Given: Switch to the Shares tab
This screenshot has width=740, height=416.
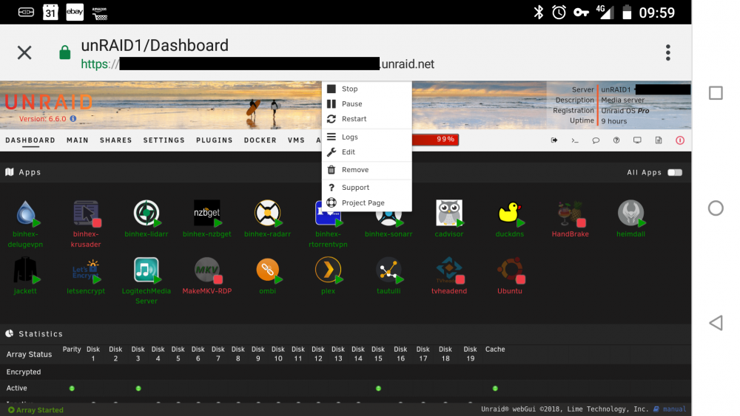Looking at the screenshot, I should 115,140.
